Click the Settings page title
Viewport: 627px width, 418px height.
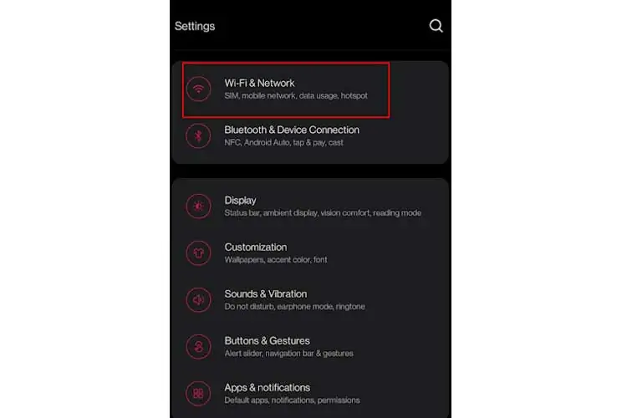point(195,27)
